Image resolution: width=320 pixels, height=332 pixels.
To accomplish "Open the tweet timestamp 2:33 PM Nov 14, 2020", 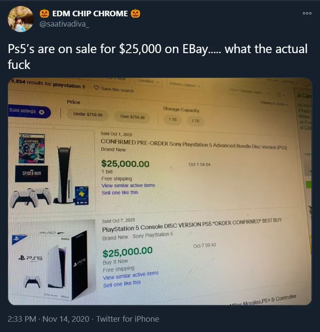I will [x=48, y=319].
